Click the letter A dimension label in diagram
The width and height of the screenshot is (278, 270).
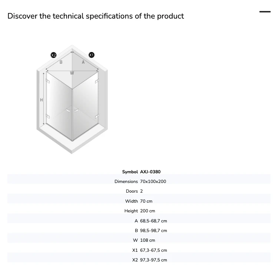tap(83, 62)
